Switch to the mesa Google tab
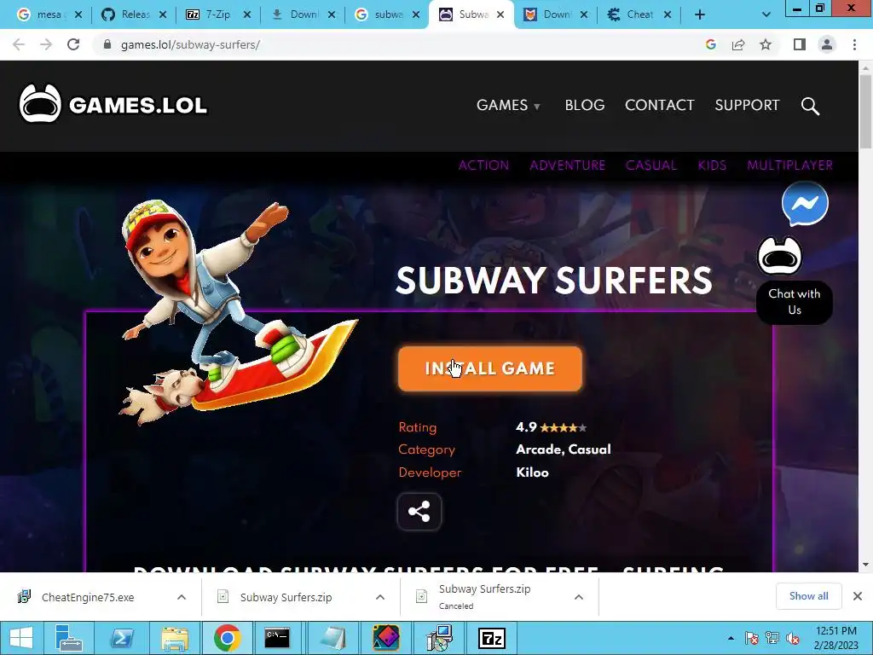873x655 pixels. (48, 15)
